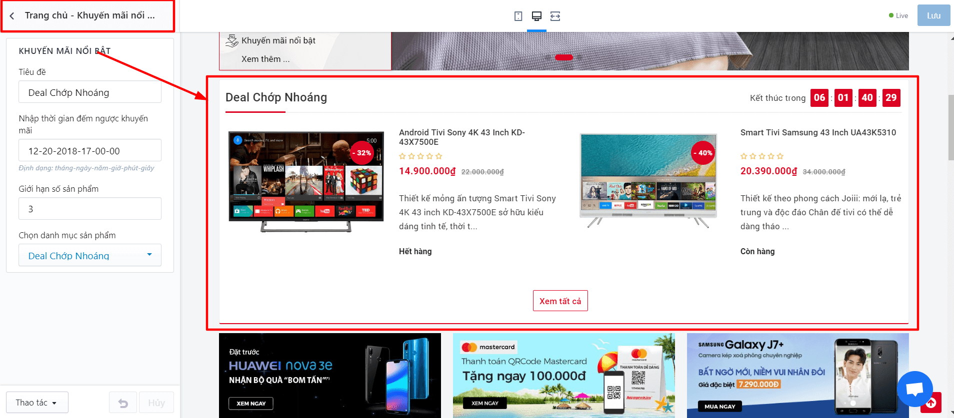Go back with the left chevron arrow
The height and width of the screenshot is (418, 954).
(x=12, y=16)
